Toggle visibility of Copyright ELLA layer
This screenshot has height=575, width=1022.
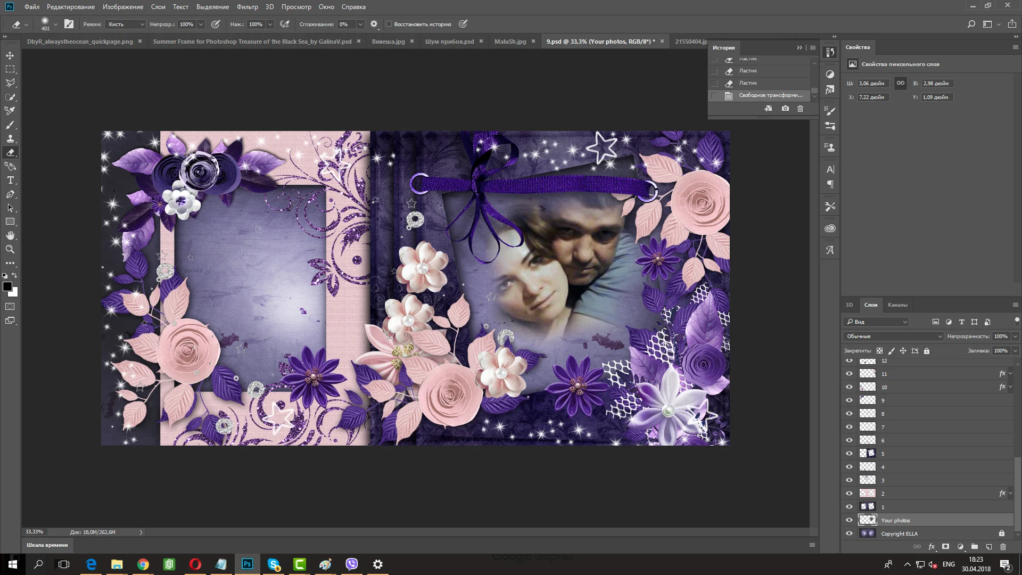tap(849, 533)
